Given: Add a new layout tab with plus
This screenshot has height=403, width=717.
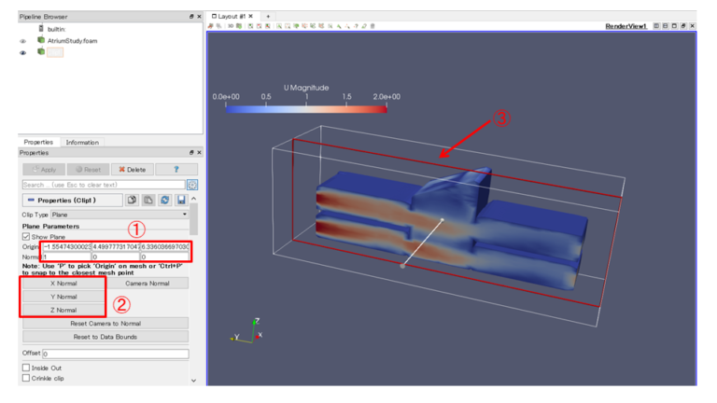Looking at the screenshot, I should pyautogui.click(x=268, y=16).
